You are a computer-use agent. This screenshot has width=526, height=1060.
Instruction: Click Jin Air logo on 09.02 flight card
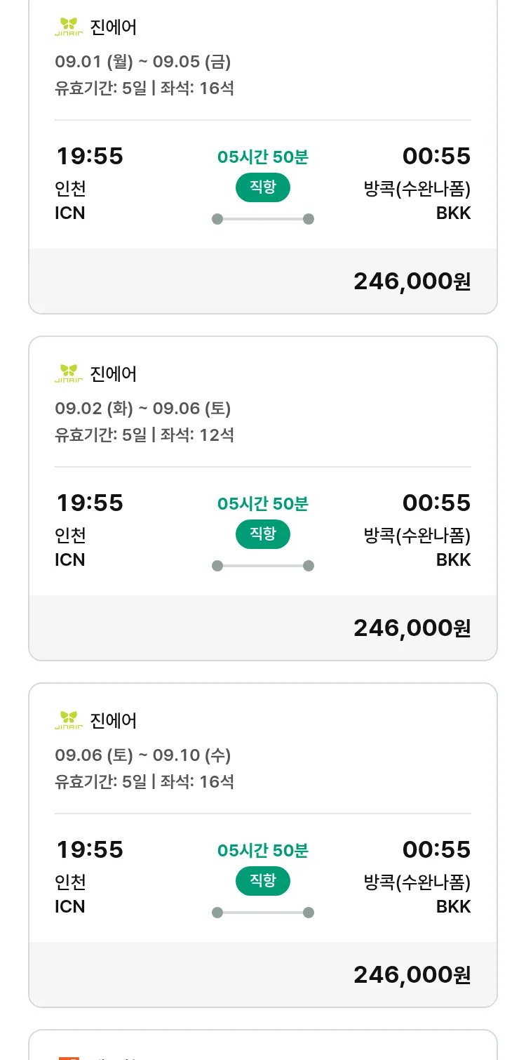coord(69,373)
